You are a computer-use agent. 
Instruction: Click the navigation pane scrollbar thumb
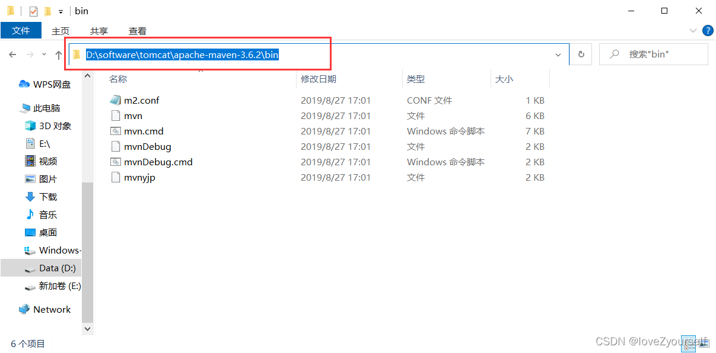[x=88, y=252]
